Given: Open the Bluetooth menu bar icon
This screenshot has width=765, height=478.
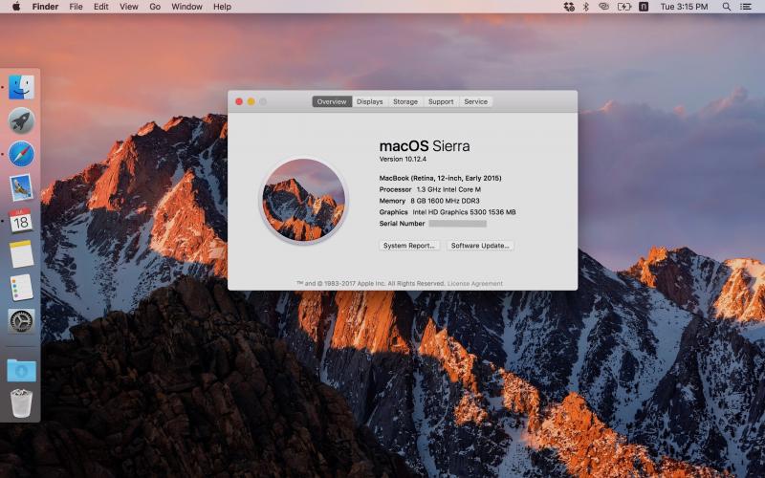Looking at the screenshot, I should click(x=586, y=7).
